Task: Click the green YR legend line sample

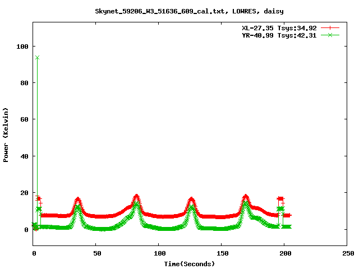Action: tap(330, 35)
